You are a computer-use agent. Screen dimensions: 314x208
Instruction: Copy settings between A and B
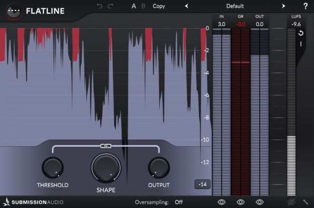159,6
